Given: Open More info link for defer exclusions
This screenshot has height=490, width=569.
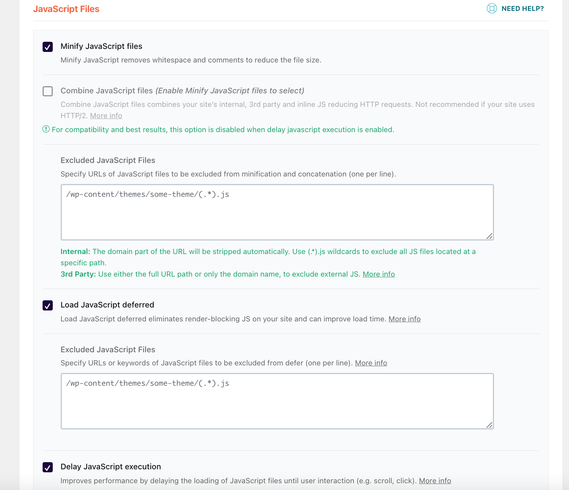Looking at the screenshot, I should point(371,363).
